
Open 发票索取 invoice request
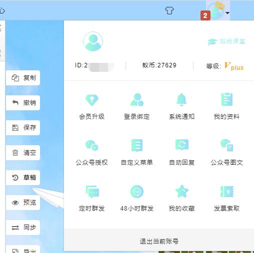pyautogui.click(x=226, y=199)
